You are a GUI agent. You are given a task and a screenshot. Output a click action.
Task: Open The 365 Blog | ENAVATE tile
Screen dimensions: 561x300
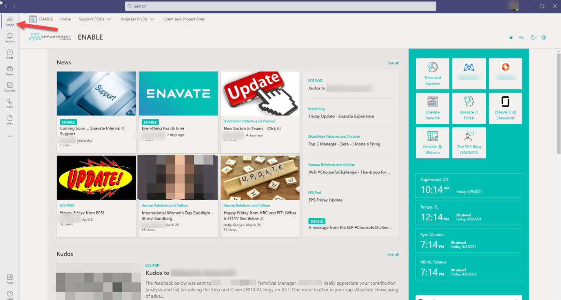[x=469, y=143]
